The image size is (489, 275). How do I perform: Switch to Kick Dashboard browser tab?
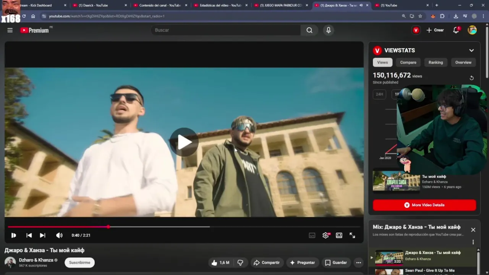[x=38, y=5]
